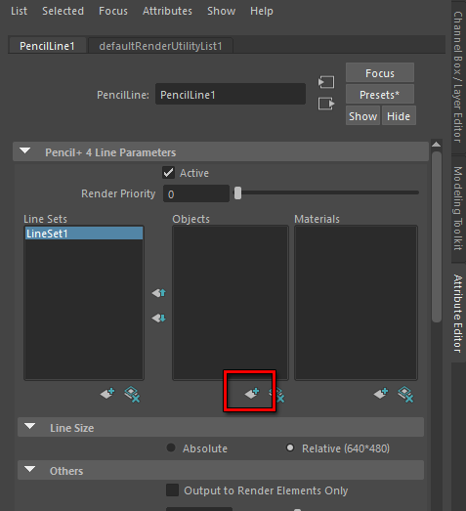
Task: Switch to defaultRenderUtilityList1 tab
Action: (x=160, y=46)
